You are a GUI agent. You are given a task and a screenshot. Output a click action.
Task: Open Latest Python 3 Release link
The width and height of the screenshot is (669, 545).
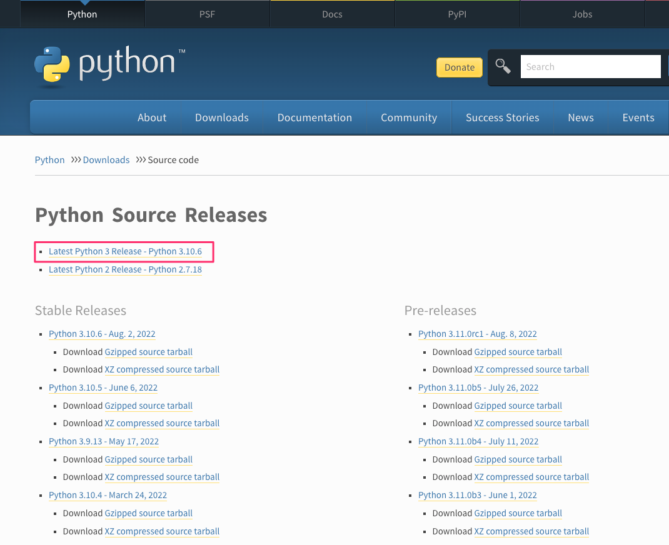125,251
